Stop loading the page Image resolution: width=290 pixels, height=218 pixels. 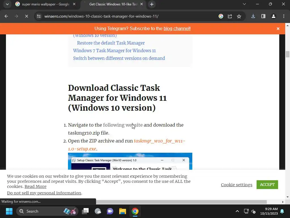(x=26, y=16)
